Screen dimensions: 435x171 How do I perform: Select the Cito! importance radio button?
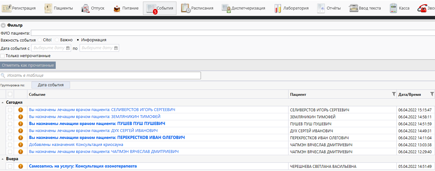pyautogui.click(x=39, y=40)
